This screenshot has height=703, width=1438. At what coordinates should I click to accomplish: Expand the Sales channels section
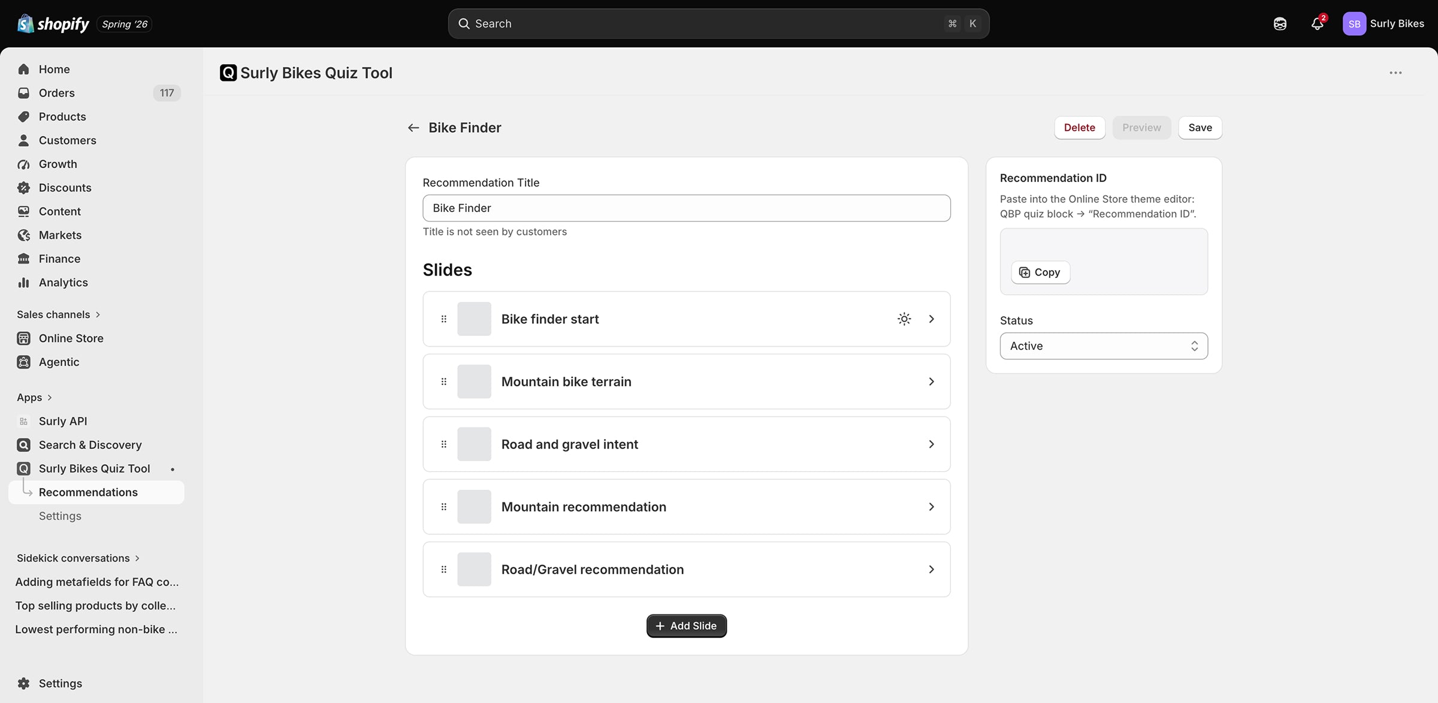[59, 314]
